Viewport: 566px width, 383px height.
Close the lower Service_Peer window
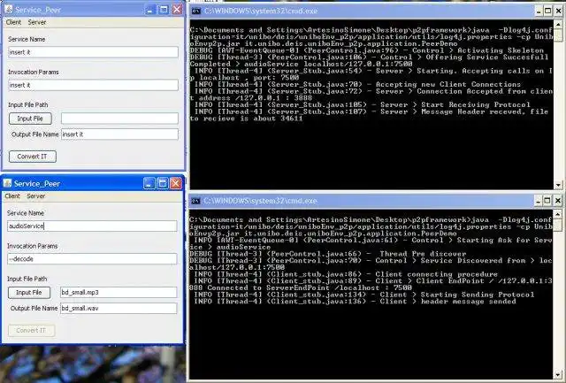176,183
